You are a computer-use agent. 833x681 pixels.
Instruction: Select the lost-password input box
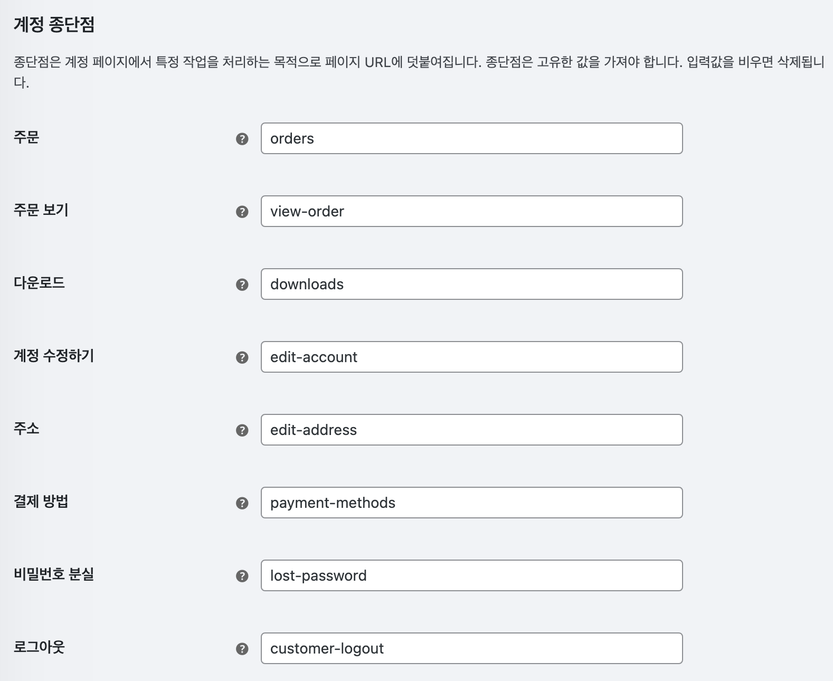point(472,575)
